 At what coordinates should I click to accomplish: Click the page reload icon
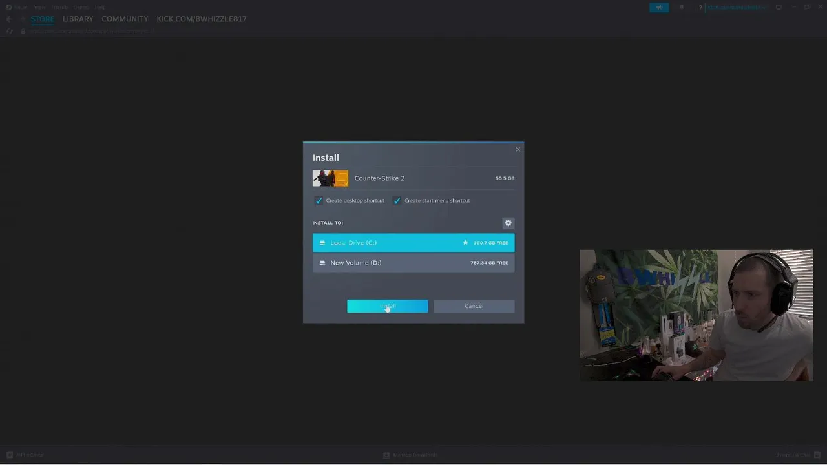click(10, 31)
